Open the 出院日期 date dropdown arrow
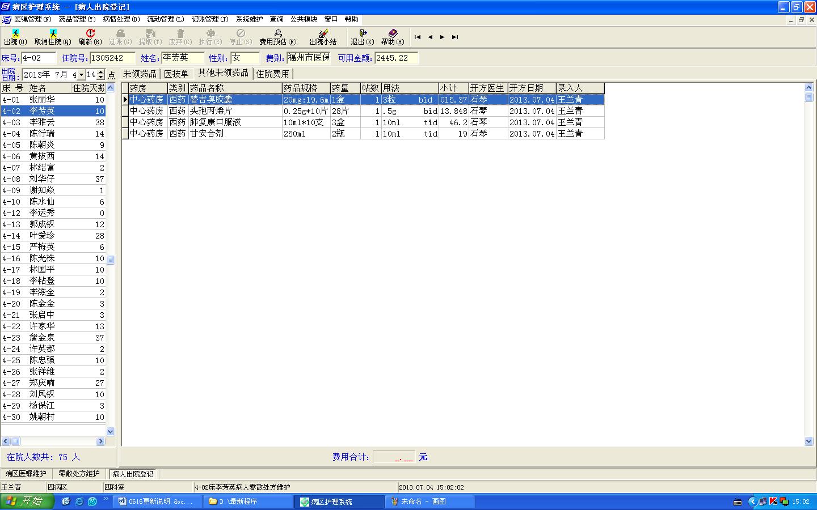 82,75
